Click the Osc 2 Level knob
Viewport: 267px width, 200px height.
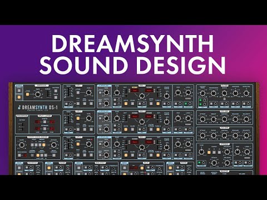188,118
